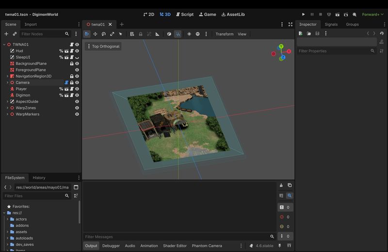The image size is (388, 252).
Task: Clear the output log
Action: click(281, 185)
